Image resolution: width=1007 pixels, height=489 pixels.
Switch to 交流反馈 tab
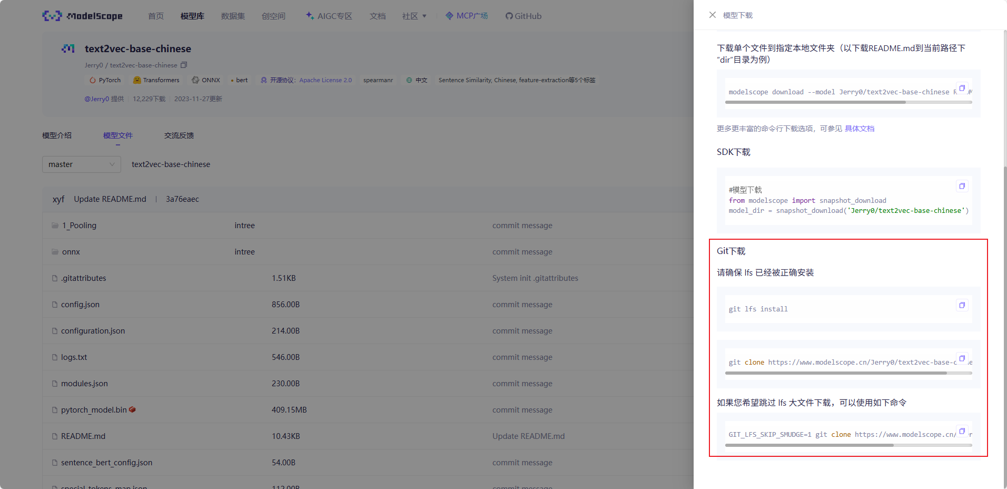179,135
